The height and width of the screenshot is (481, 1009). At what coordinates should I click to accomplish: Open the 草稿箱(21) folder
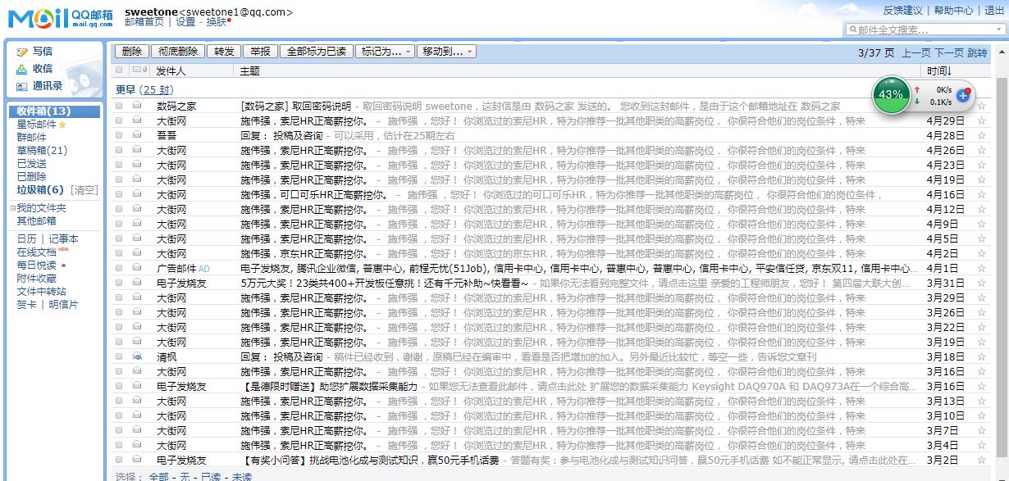click(43, 151)
